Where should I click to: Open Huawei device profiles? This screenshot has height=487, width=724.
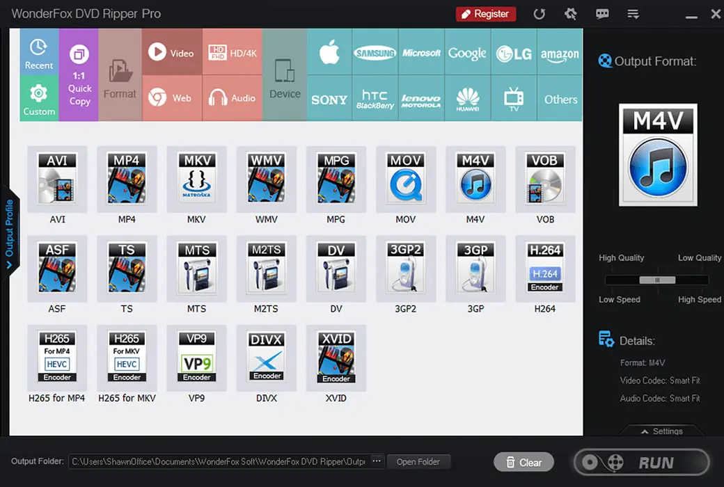coord(467,98)
